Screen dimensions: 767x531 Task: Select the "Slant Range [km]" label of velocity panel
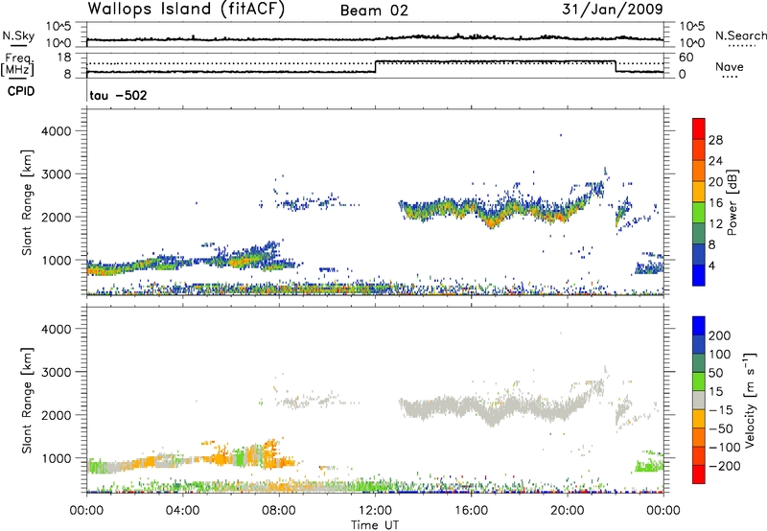coord(27,401)
